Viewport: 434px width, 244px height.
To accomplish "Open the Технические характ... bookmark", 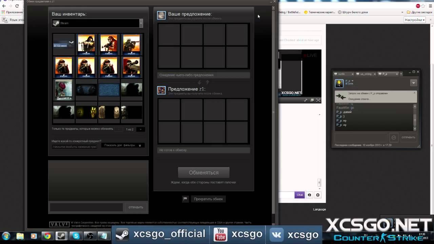I will pos(320,12).
